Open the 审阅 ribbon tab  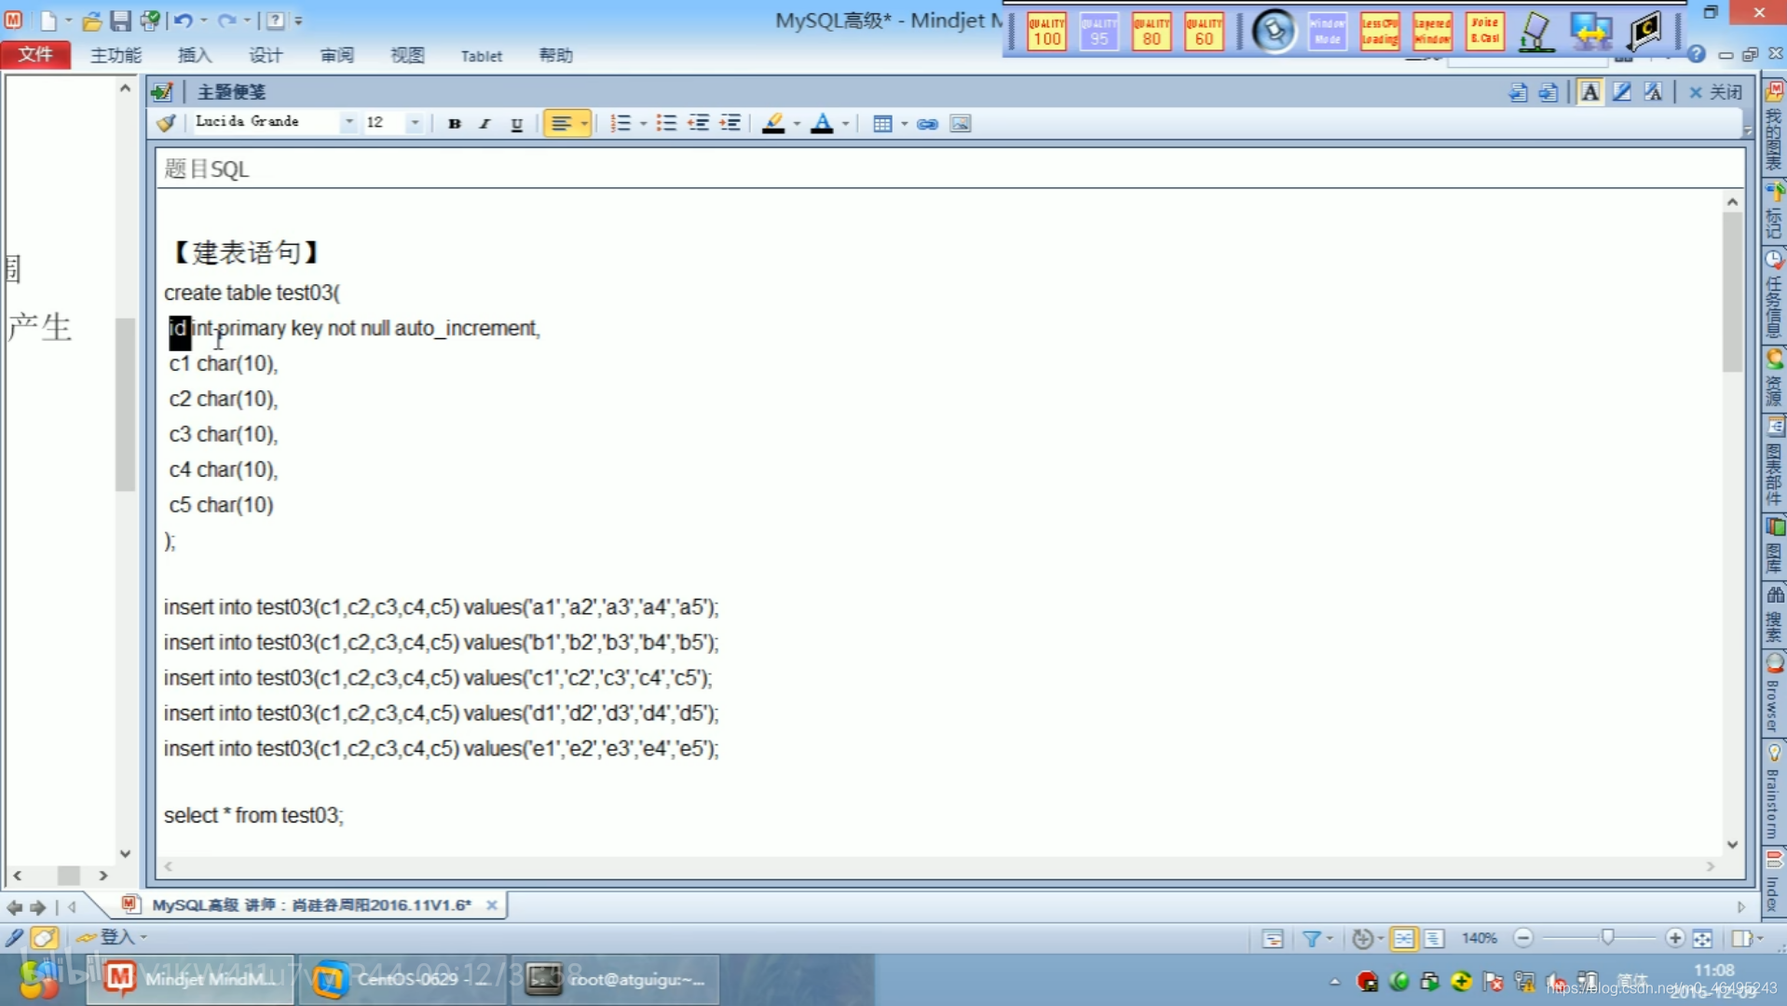(336, 55)
